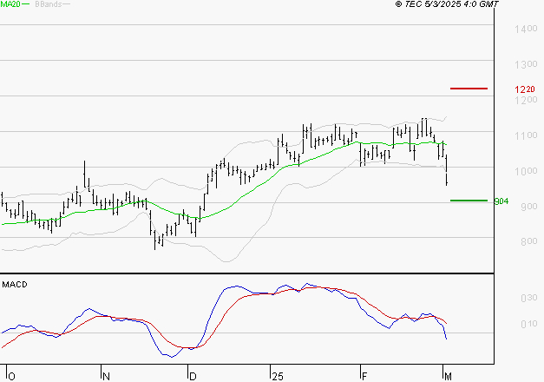Viewport: 544px width, 382px height.
Task: Click the TEC copyright timestamp text
Action: (447, 4)
